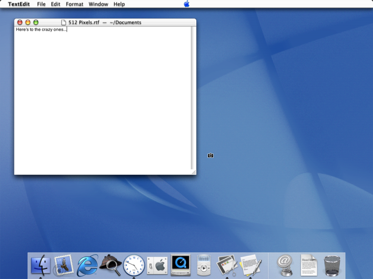This screenshot has width=373, height=279.
Task: Open the Read Me document in the Dock
Action: (x=310, y=265)
